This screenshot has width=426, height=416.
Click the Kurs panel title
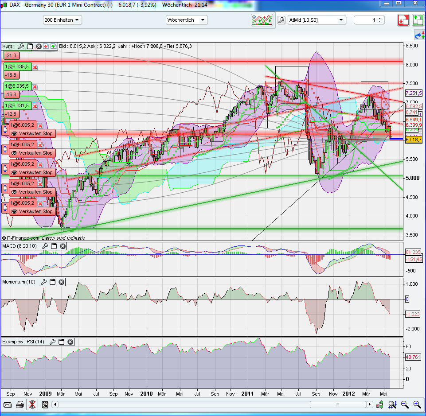pyautogui.click(x=8, y=46)
